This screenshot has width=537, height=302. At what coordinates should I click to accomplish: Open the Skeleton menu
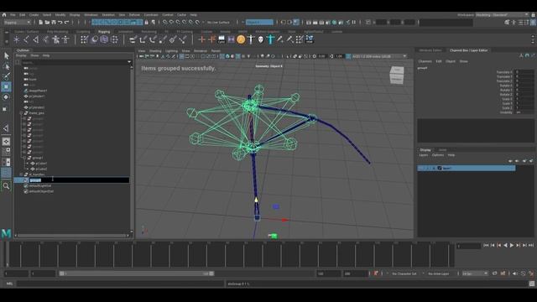click(108, 15)
